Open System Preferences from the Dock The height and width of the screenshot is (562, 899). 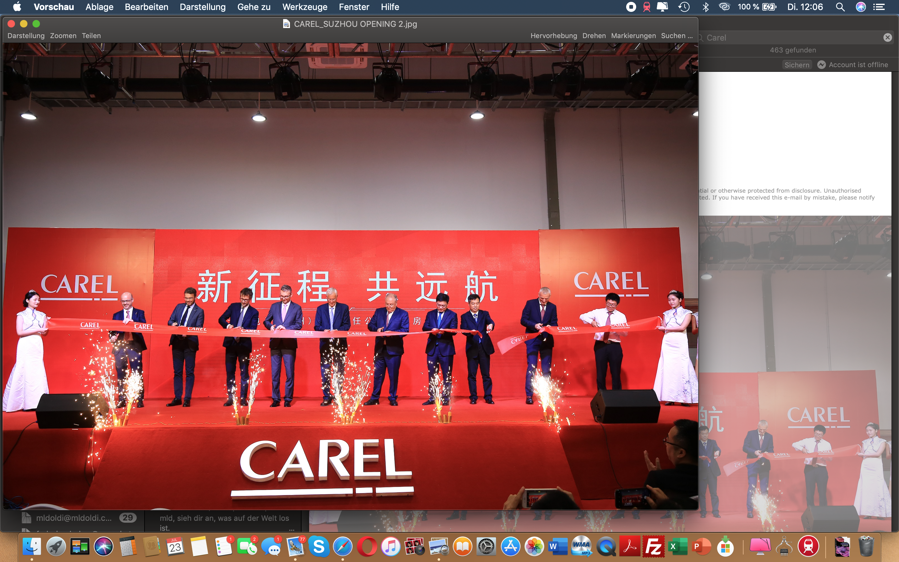click(486, 546)
